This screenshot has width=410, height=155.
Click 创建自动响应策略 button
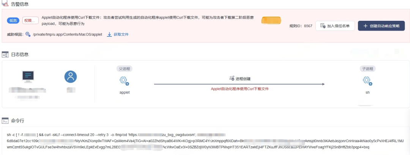click(x=381, y=26)
